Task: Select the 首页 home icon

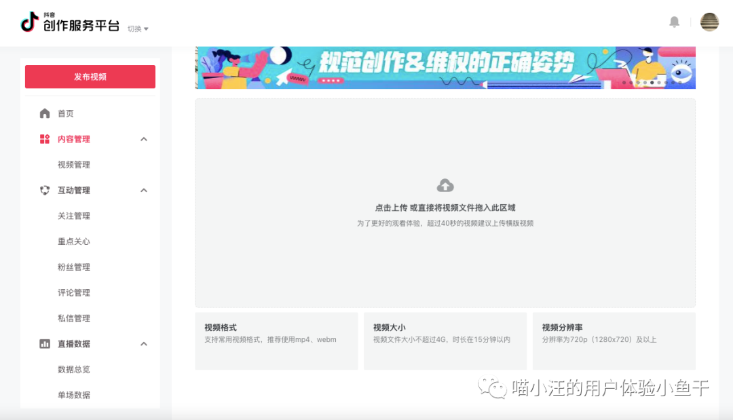Action: point(44,113)
